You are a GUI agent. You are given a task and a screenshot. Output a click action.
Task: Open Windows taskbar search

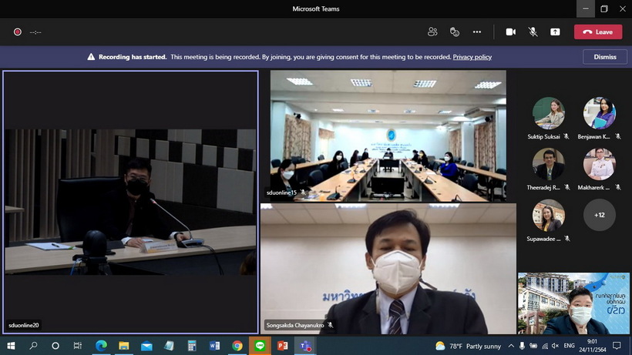click(x=33, y=346)
